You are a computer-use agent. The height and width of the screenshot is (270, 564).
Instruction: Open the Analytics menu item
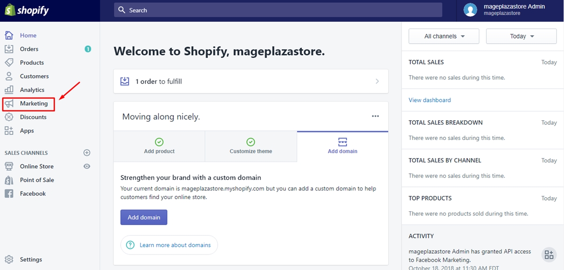pos(32,90)
